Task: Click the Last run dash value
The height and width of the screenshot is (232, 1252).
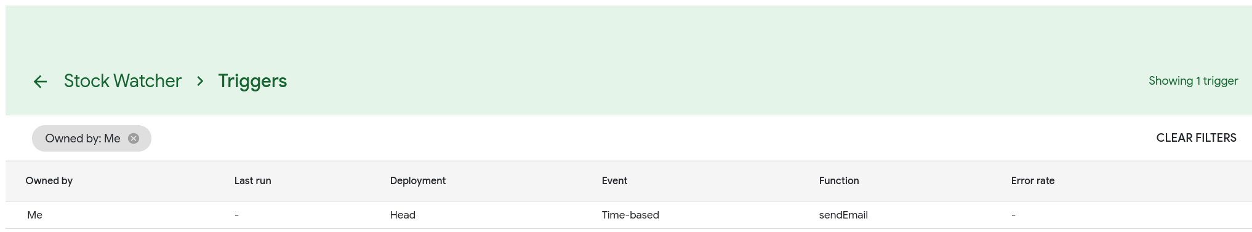Action: (x=236, y=215)
